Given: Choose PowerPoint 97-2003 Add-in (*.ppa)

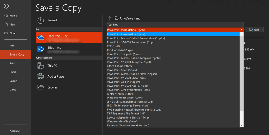Looking at the screenshot, I should [x=173, y=86].
